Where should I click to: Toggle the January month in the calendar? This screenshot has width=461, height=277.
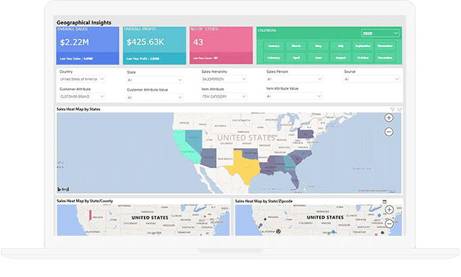click(273, 46)
